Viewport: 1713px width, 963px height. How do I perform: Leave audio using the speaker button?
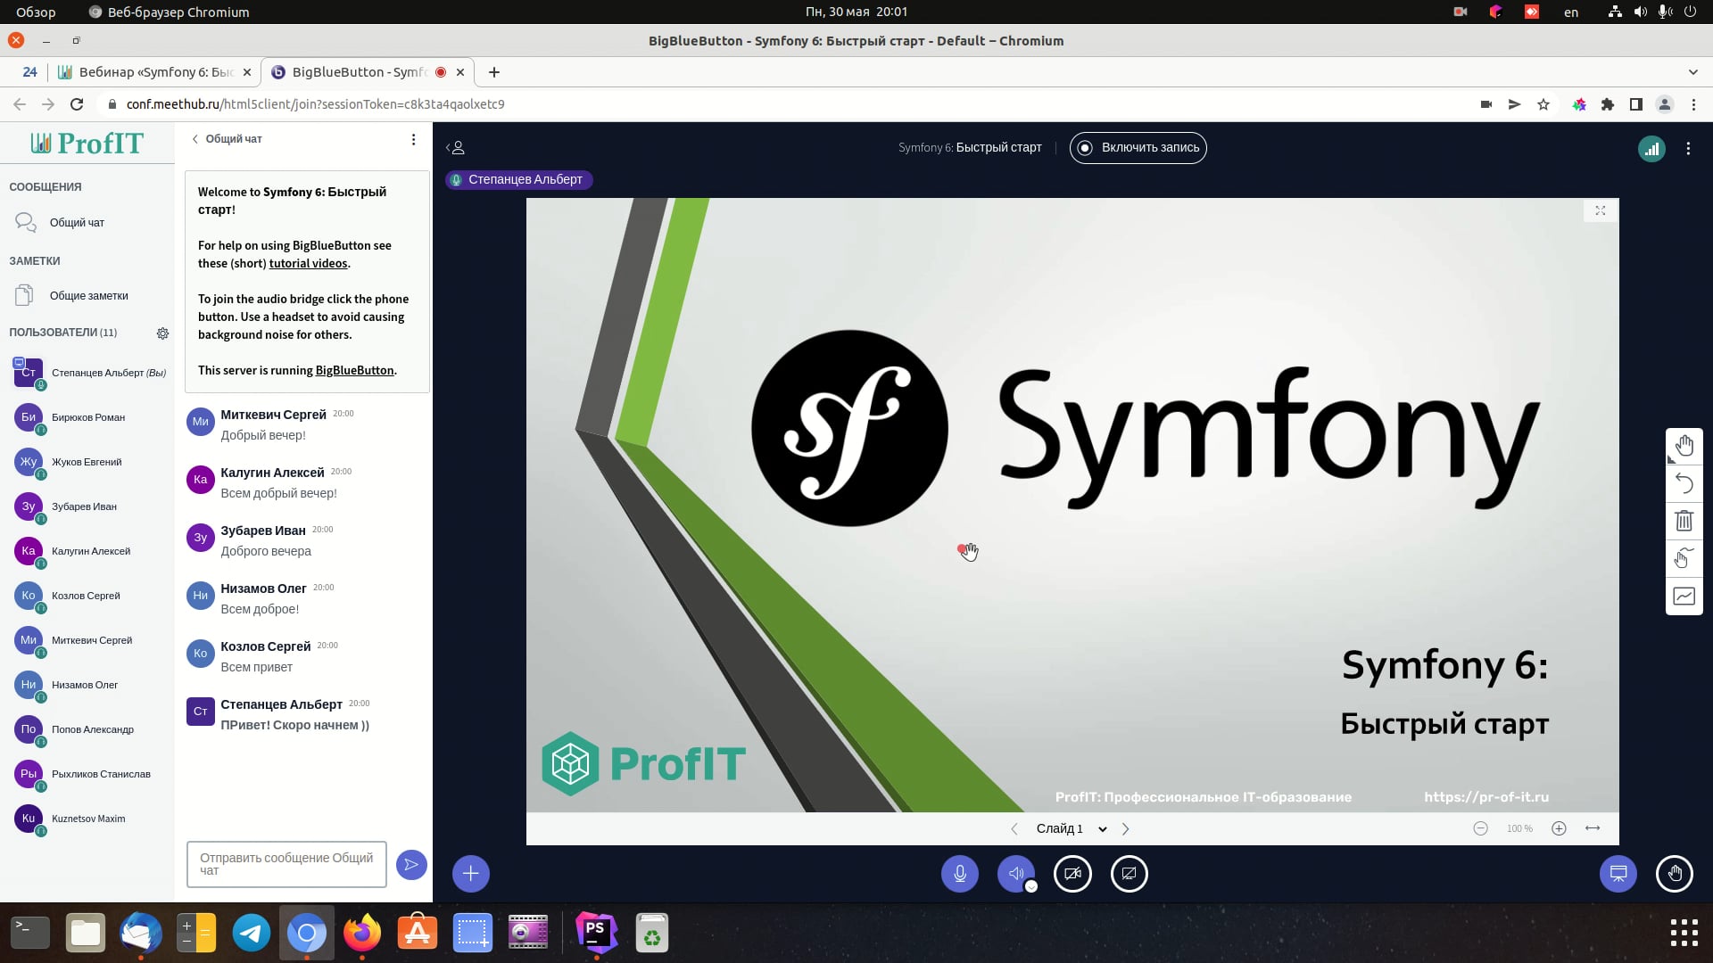(x=1016, y=874)
